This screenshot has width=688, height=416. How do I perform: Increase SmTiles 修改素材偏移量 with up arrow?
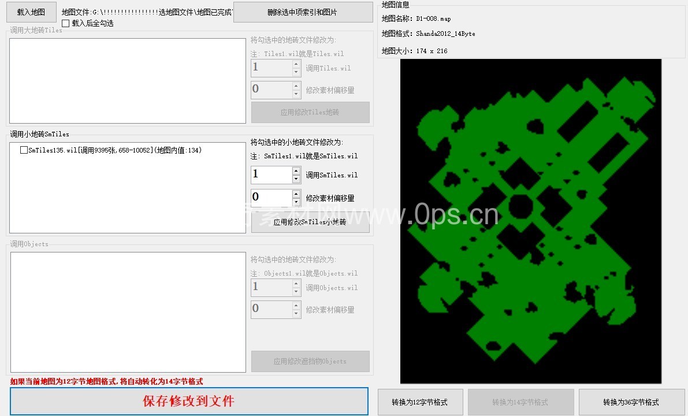click(x=296, y=194)
